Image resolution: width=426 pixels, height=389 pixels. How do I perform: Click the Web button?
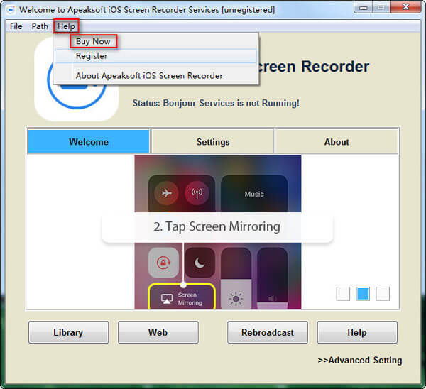(158, 332)
